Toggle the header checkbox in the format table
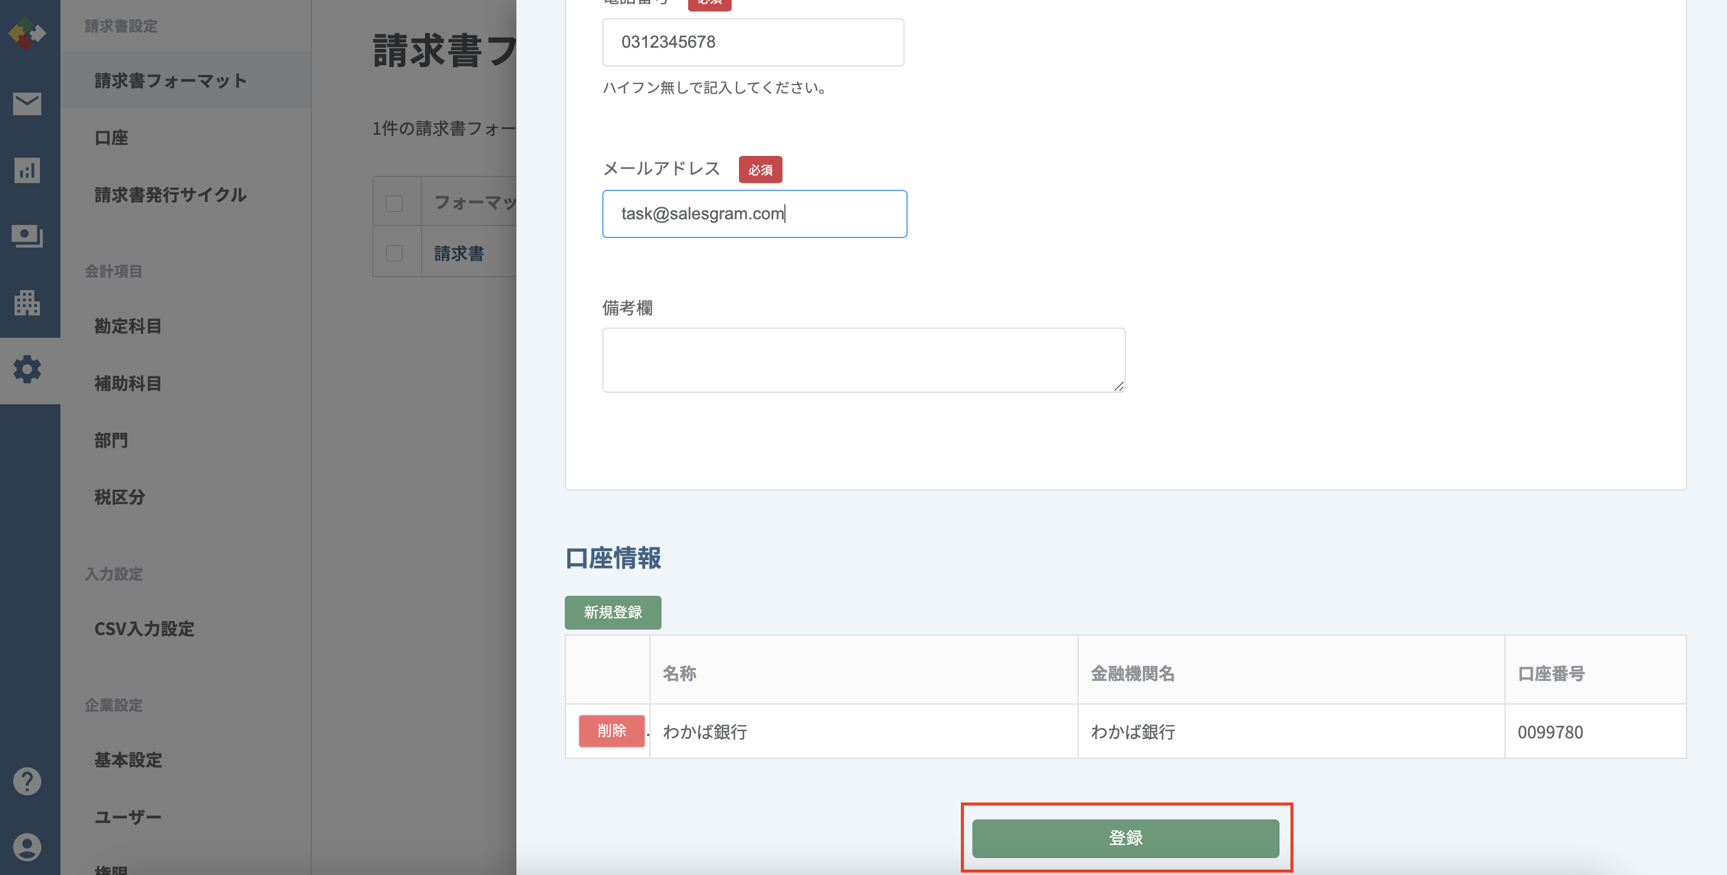Screen dimensions: 1727x875 [x=394, y=203]
